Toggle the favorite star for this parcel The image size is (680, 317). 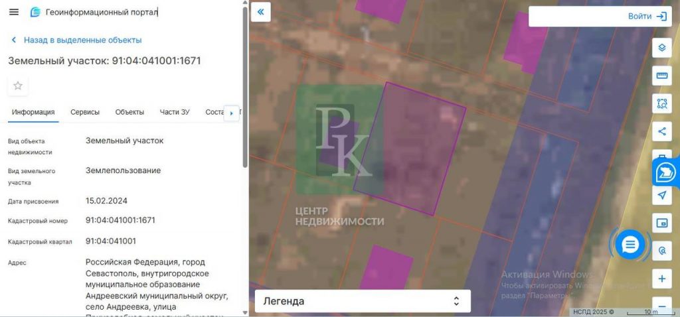pos(18,86)
